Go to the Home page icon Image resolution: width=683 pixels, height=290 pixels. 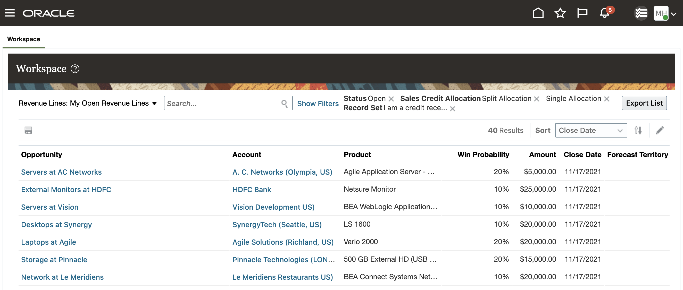point(538,13)
